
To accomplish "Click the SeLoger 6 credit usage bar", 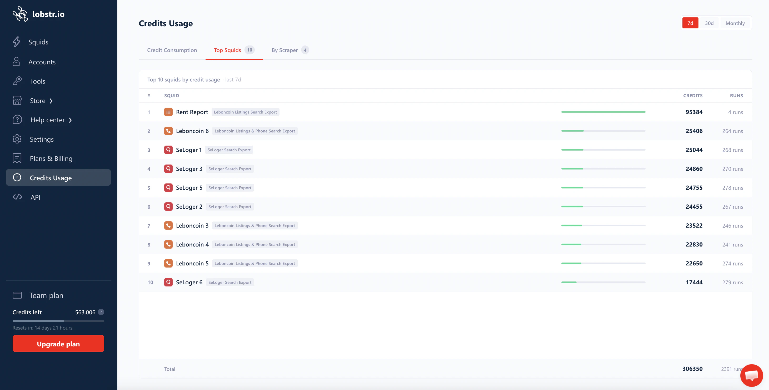I will [x=603, y=282].
